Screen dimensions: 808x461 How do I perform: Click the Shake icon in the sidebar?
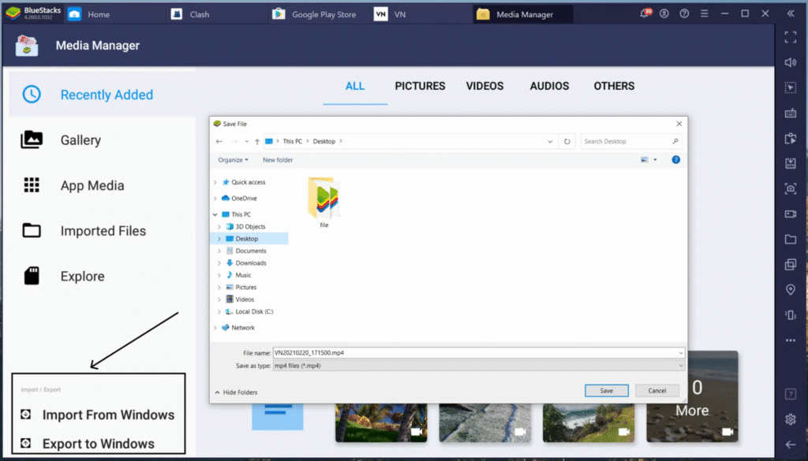(791, 314)
